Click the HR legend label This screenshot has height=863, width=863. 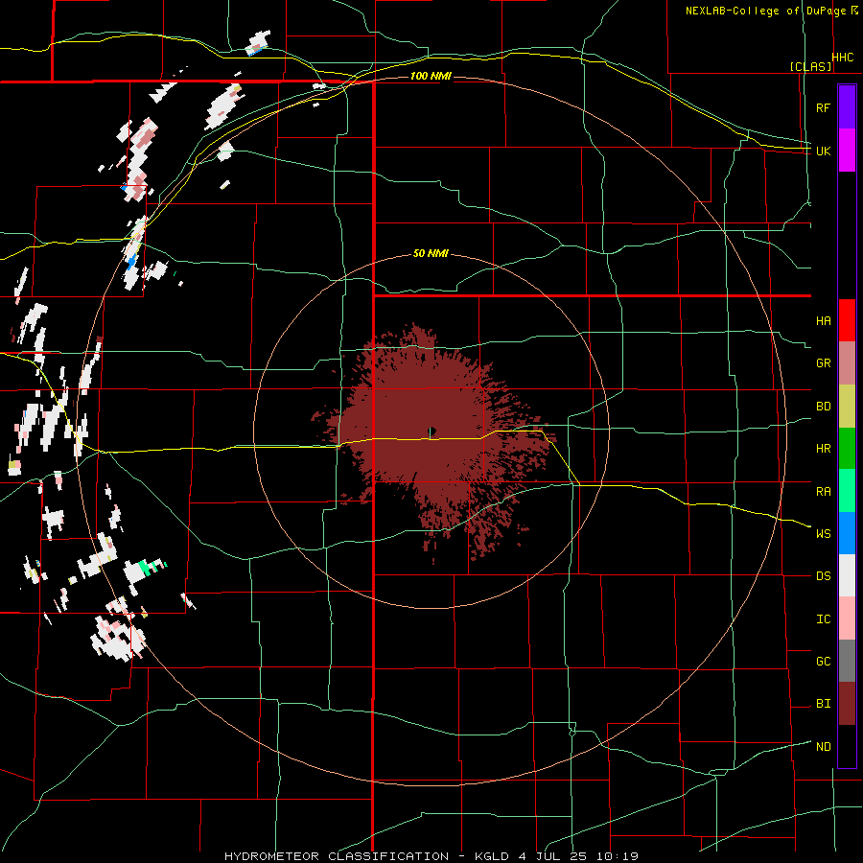tap(823, 449)
